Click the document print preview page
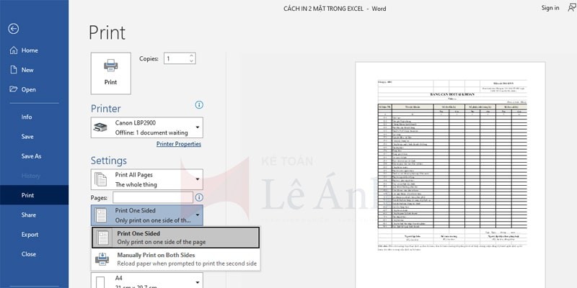Viewport: 577px width, 288px height. tap(450, 175)
